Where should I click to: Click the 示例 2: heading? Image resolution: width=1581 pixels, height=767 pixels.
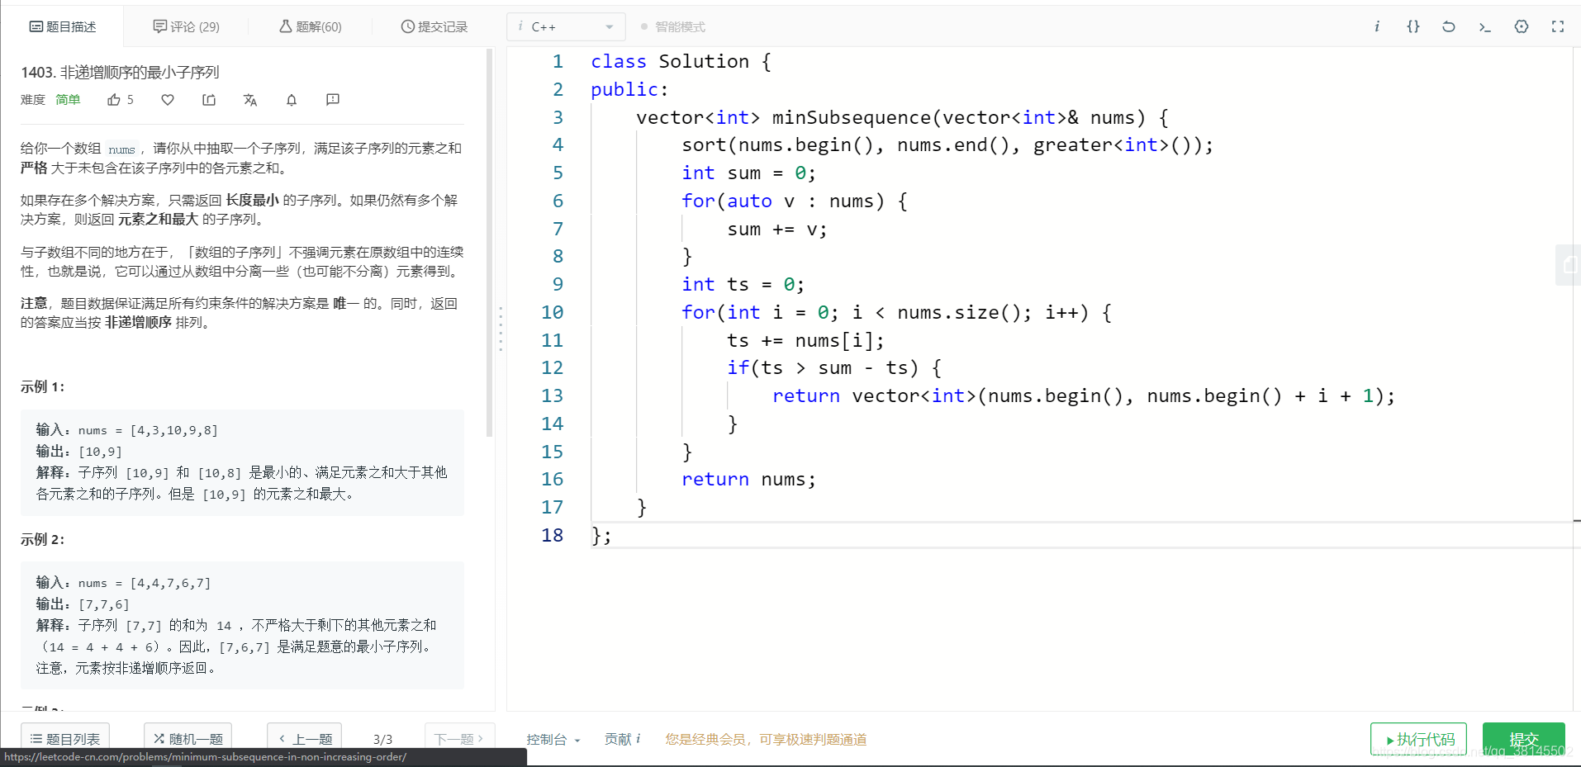click(x=42, y=540)
